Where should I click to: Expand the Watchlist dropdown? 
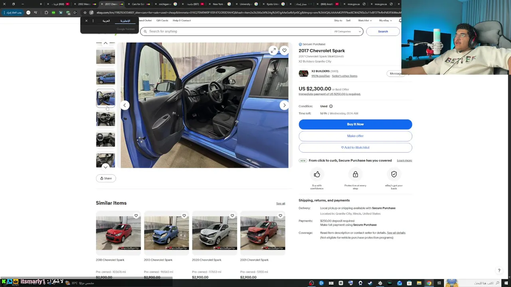[364, 20]
